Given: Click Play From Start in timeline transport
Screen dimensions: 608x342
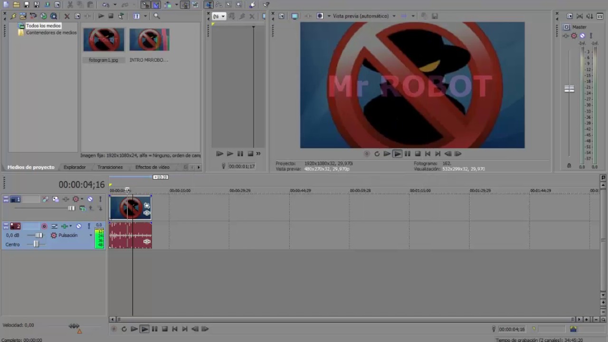Looking at the screenshot, I should [x=134, y=329].
